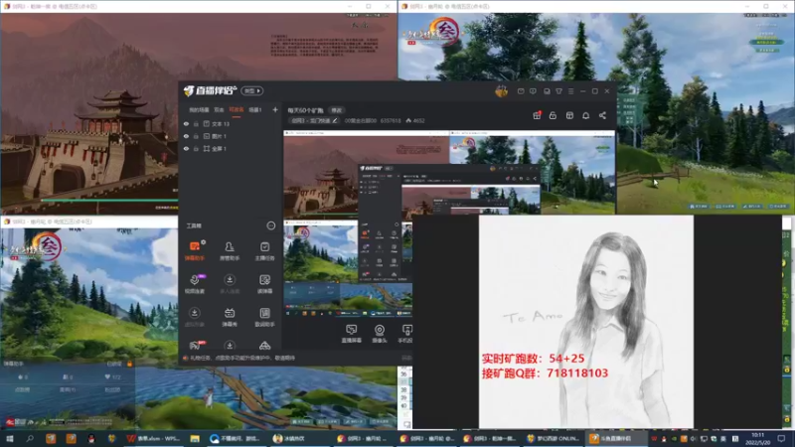The width and height of the screenshot is (795, 447).
Task: Open the 读弹幕 tool
Action: tap(264, 284)
